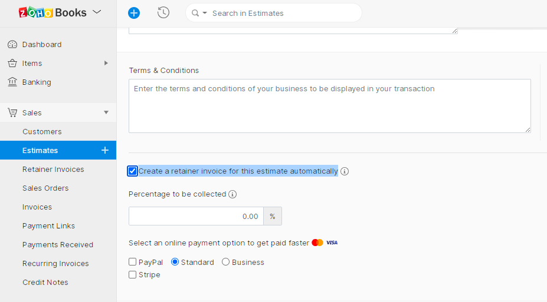Screen dimensions: 547x302
Task: Click info icon next to Percentage to be collected
Action: tap(232, 194)
